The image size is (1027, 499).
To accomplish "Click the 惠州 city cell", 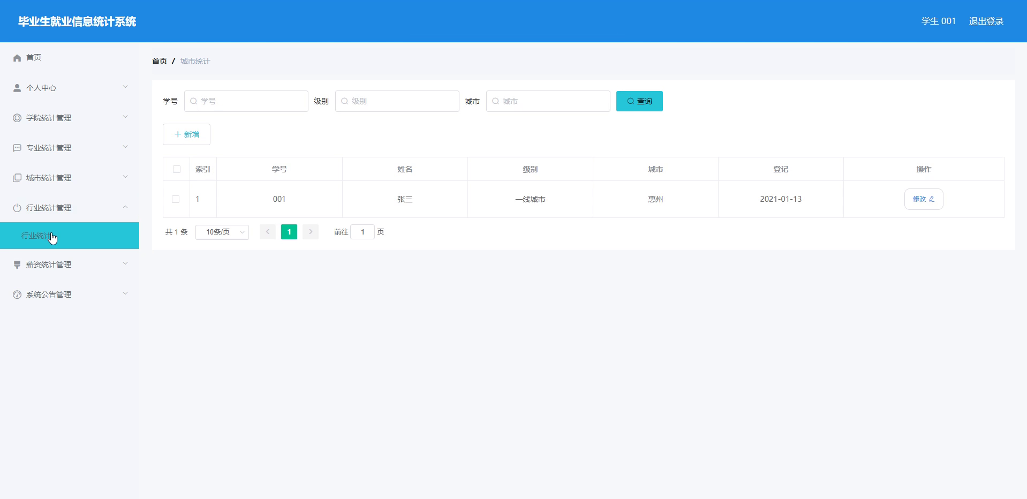I will point(655,199).
